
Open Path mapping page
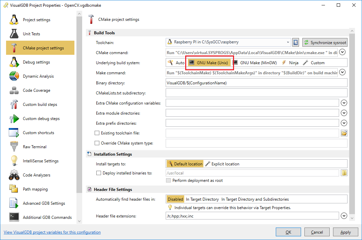point(40,189)
